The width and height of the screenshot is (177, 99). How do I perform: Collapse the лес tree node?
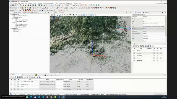[12, 23]
